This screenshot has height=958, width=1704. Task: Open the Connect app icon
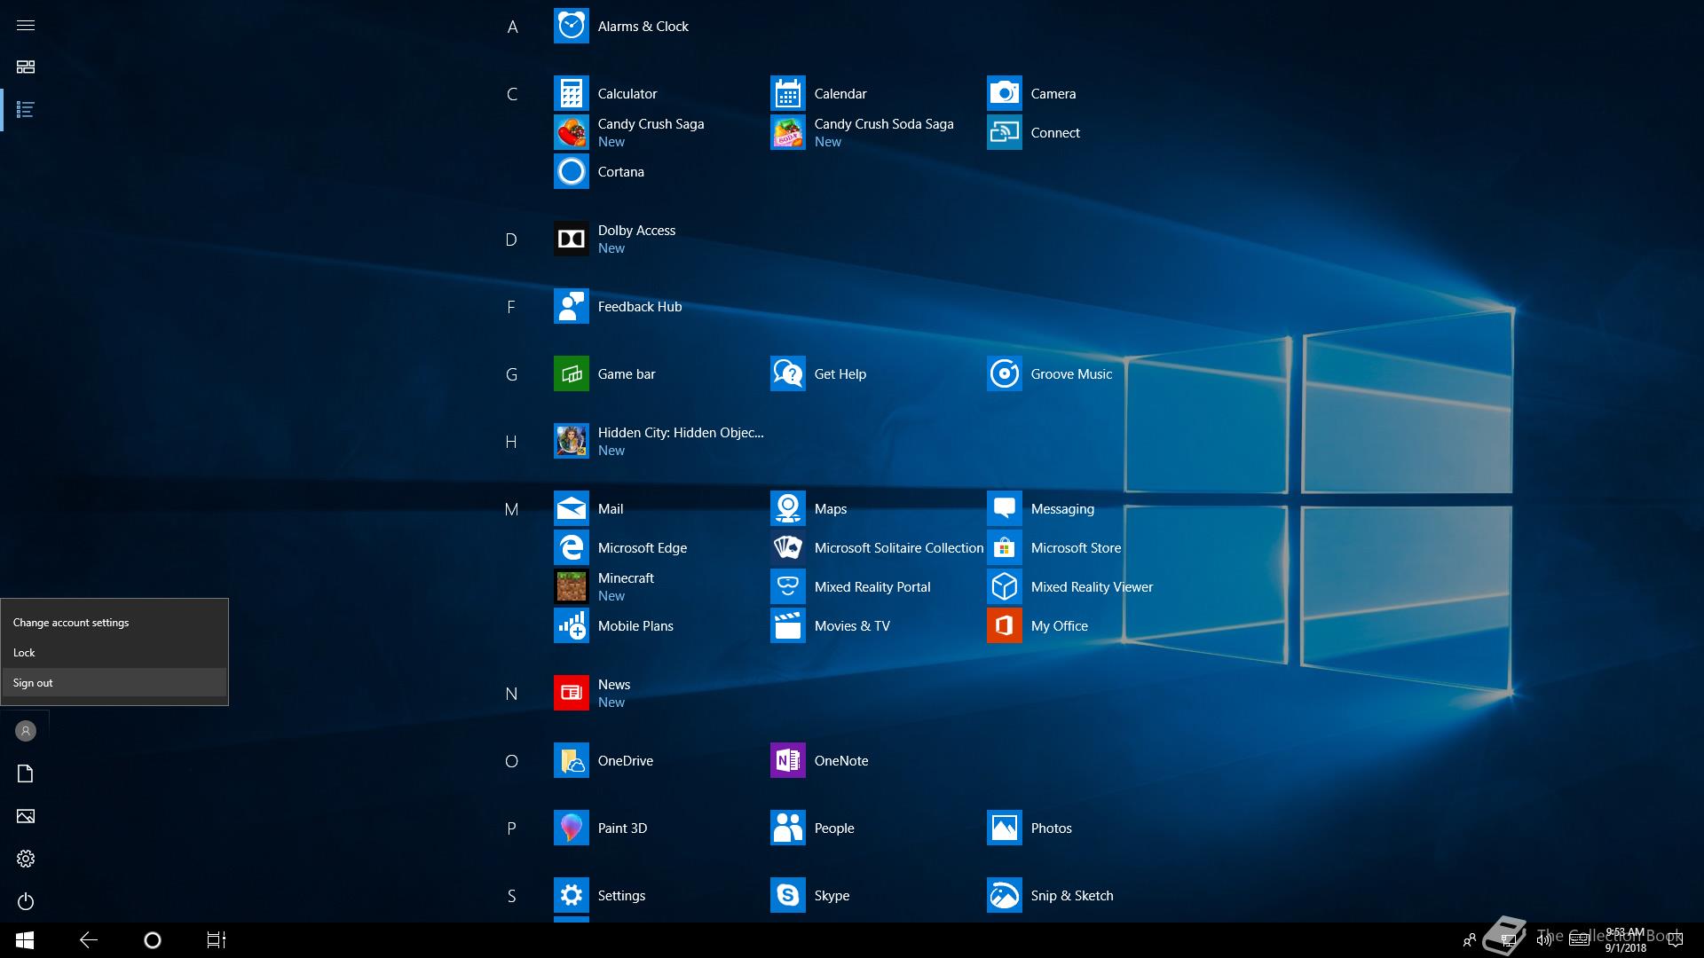tap(1004, 133)
